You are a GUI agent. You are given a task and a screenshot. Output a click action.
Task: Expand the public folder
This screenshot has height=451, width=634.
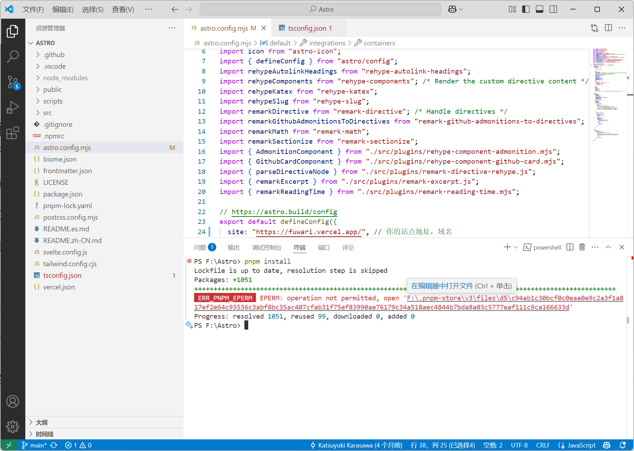pos(104,89)
